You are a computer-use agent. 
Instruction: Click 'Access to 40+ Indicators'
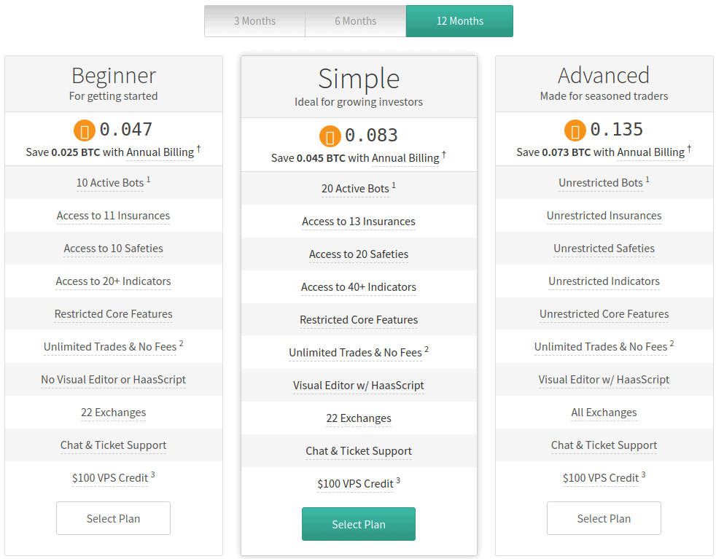359,287
